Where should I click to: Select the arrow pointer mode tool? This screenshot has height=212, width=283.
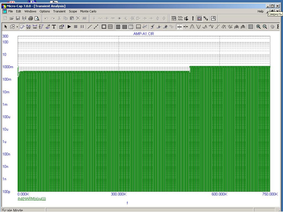pos(6,27)
